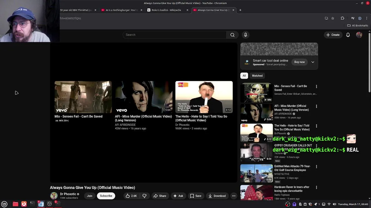Click the Create button
The height and width of the screenshot is (208, 371).
[x=333, y=35]
